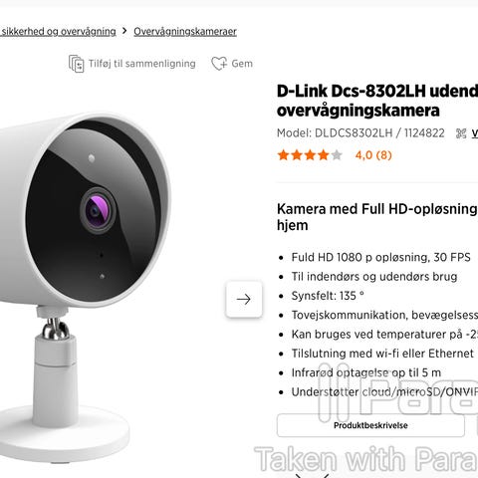Screen dimensions: 478x478
Task: Select the D-Link Dcs-8302LH product title
Action: click(377, 101)
